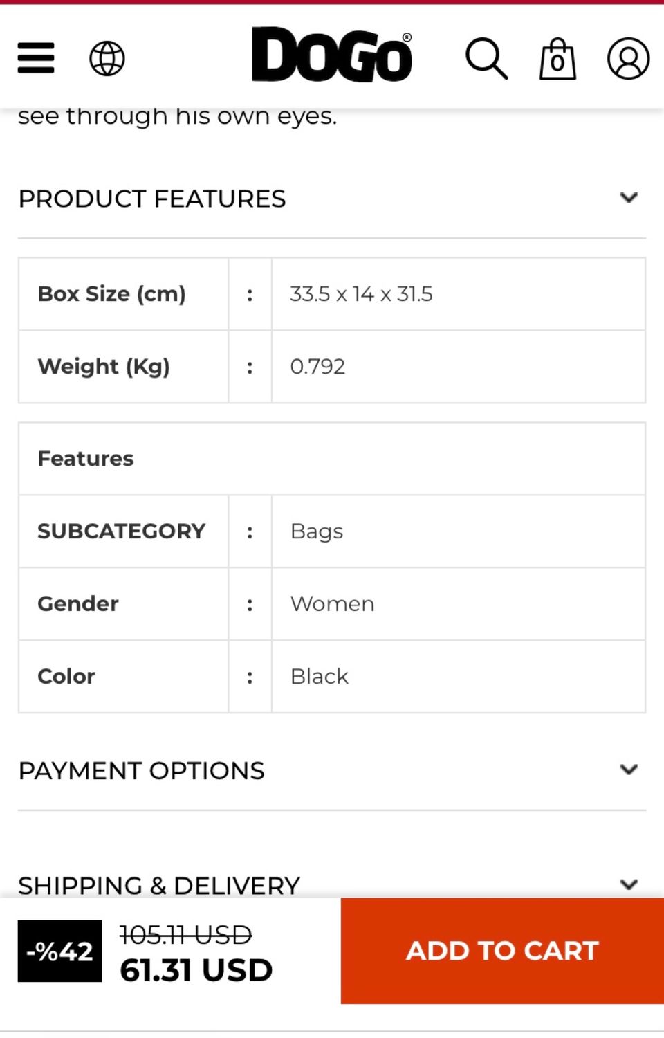Collapse Product Features chevron
The height and width of the screenshot is (1038, 664).
(629, 198)
